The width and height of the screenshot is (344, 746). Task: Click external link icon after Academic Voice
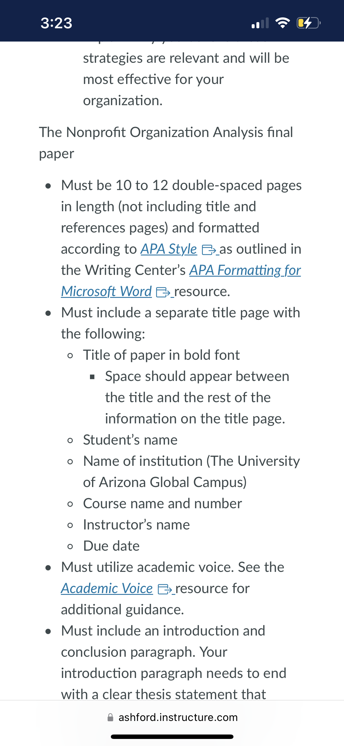click(x=165, y=590)
